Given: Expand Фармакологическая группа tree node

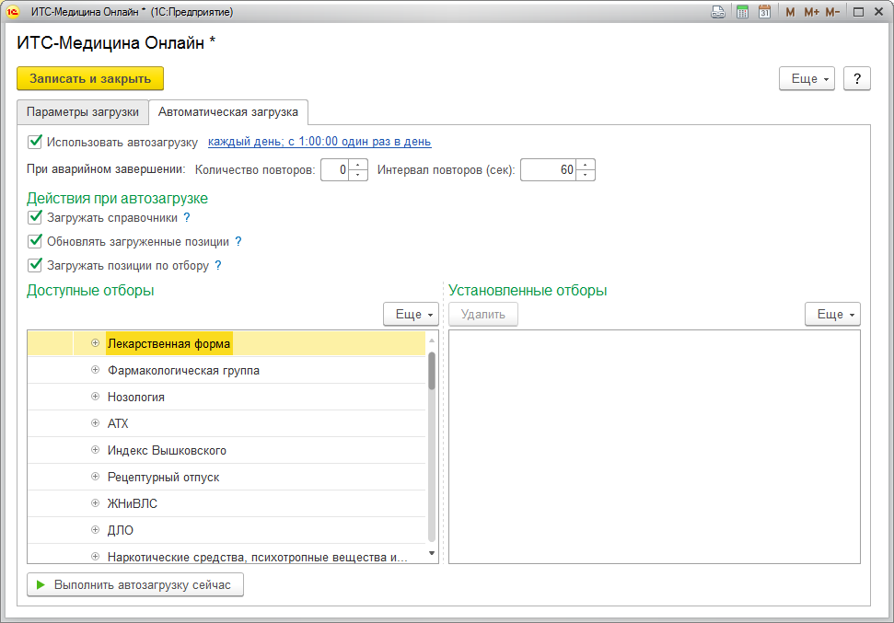Looking at the screenshot, I should point(95,370).
